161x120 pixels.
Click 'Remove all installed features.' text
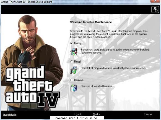pyautogui.click(x=97, y=86)
